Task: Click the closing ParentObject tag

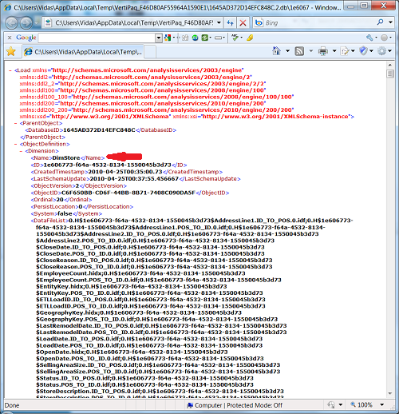Action: [x=42, y=137]
